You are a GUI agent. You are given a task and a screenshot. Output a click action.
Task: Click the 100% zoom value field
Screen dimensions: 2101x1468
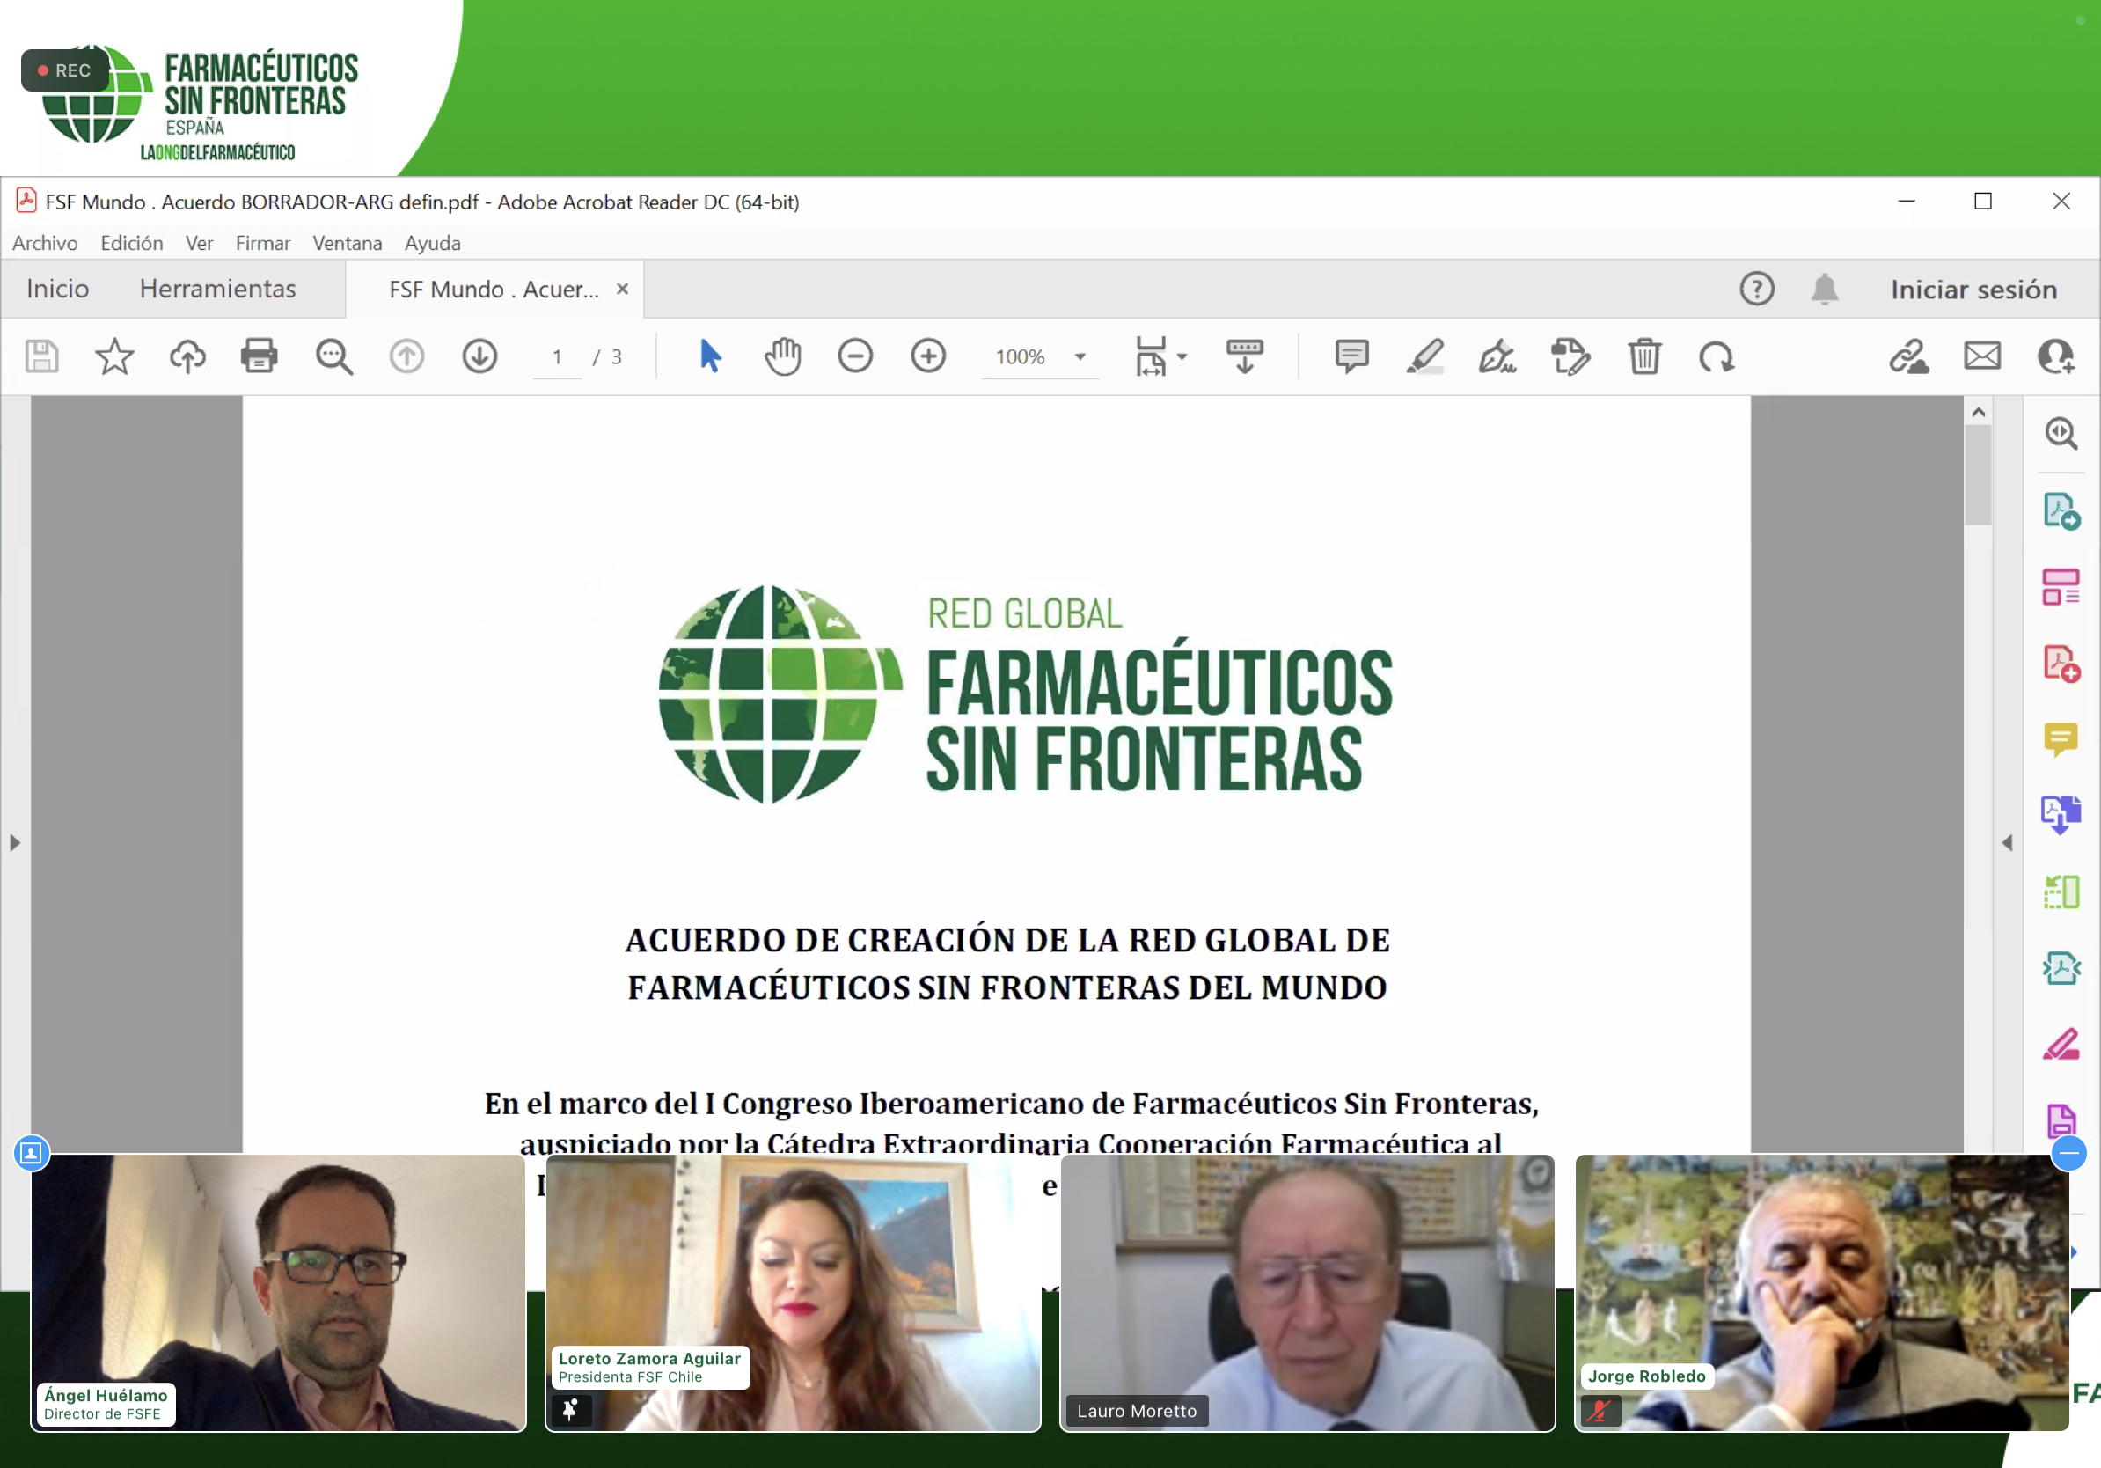[x=1021, y=357]
